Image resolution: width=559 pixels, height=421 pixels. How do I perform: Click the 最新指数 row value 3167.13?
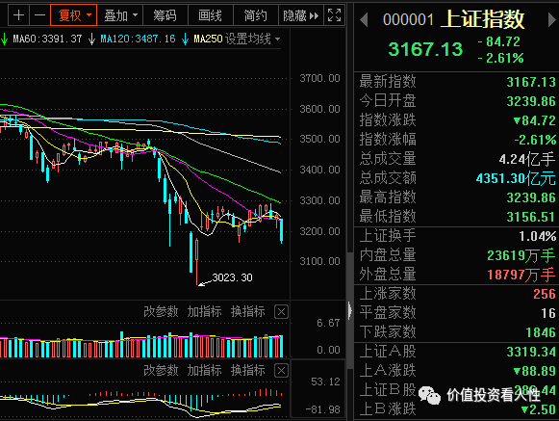pyautogui.click(x=531, y=82)
